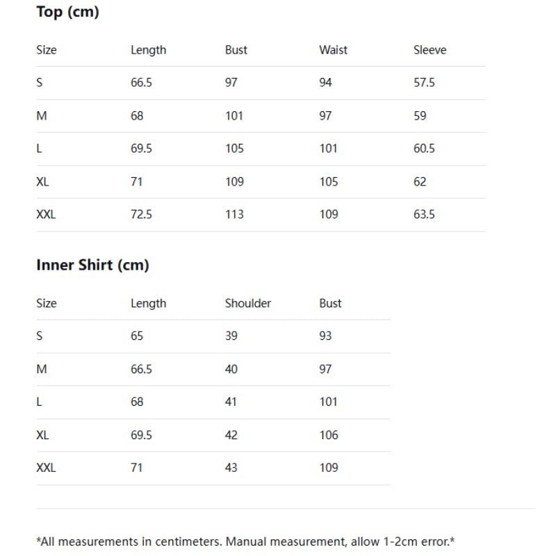Click size XXL row in Top table
Image resolution: width=556 pixels, height=556 pixels.
pos(261,215)
